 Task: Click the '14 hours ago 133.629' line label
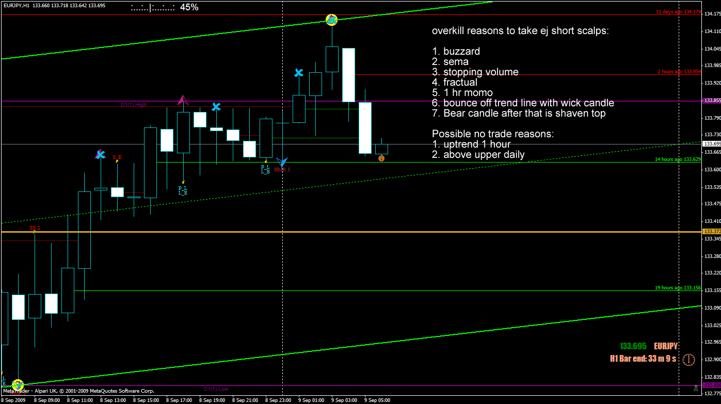(678, 159)
